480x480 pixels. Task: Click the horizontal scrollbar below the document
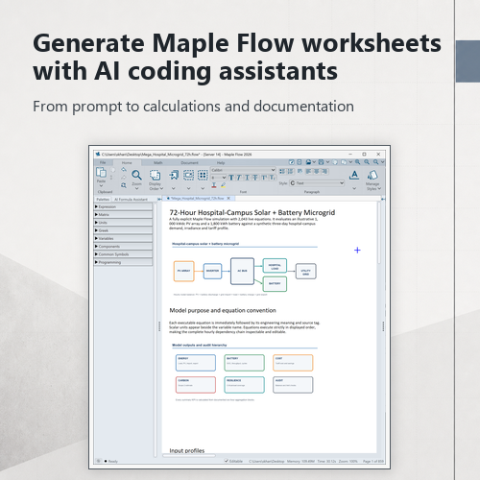[x=189, y=455]
